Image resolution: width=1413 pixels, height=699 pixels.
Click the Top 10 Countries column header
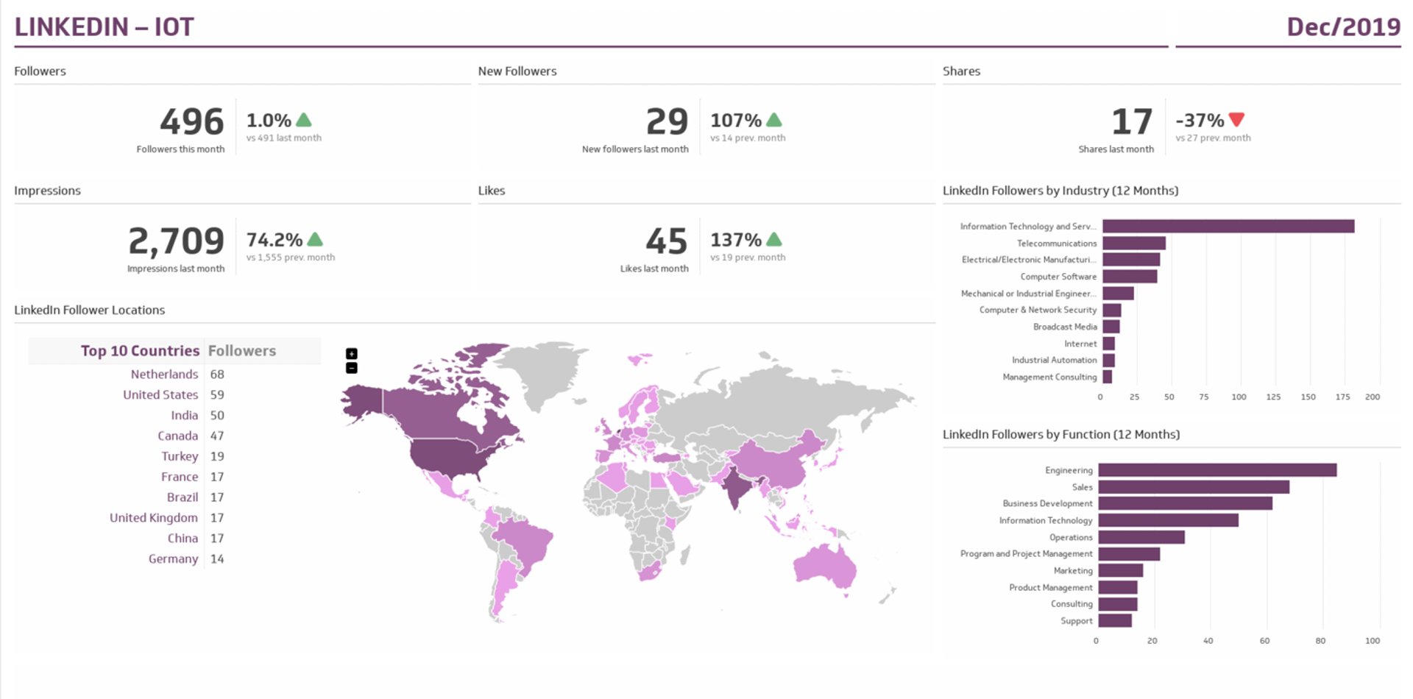[x=140, y=351]
